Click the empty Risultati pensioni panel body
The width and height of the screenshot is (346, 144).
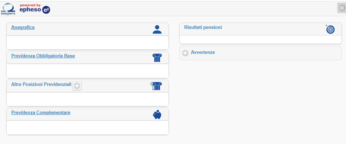(x=260, y=39)
